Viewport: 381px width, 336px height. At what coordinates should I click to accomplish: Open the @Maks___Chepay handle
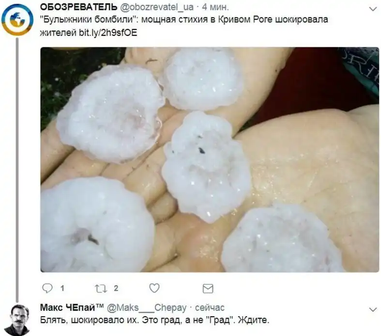pyautogui.click(x=147, y=308)
